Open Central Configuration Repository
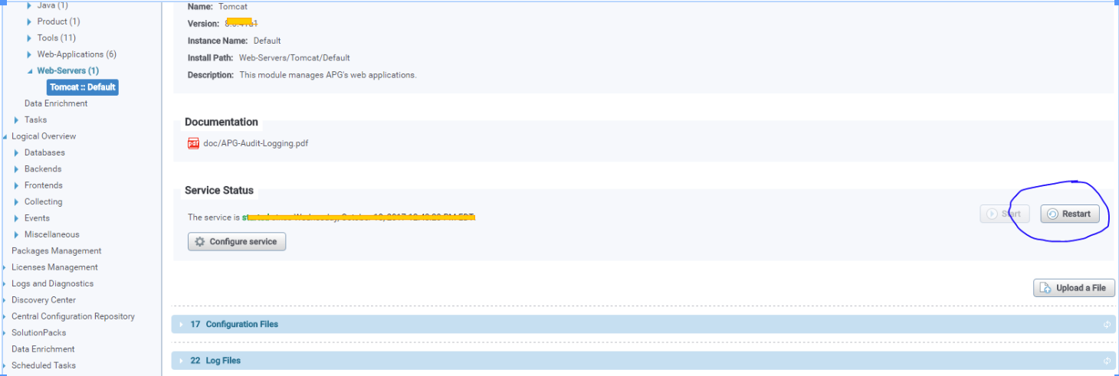This screenshot has width=1119, height=376. point(73,316)
